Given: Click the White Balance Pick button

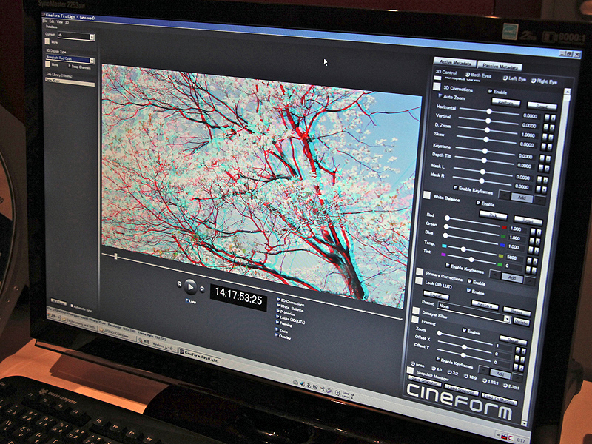Looking at the screenshot, I should [x=493, y=215].
